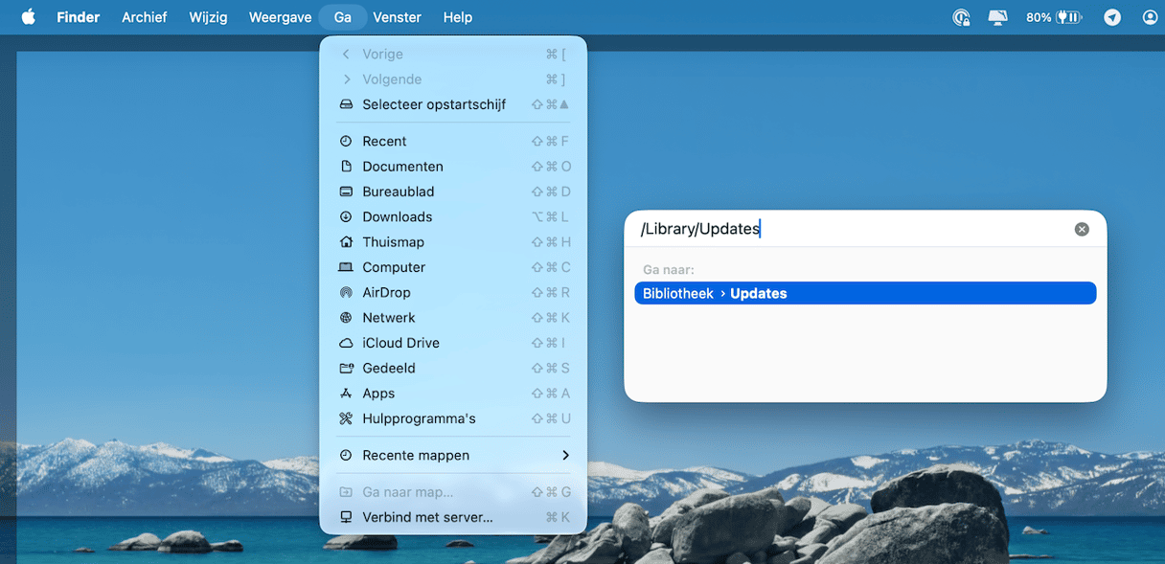Select Verbind met server option
The height and width of the screenshot is (564, 1165).
pyautogui.click(x=427, y=517)
